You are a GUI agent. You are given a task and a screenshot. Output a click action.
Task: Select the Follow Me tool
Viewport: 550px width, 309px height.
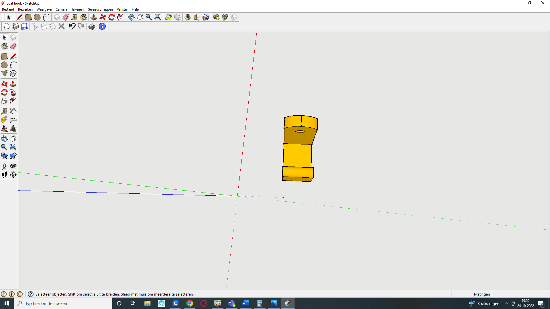coord(13,92)
